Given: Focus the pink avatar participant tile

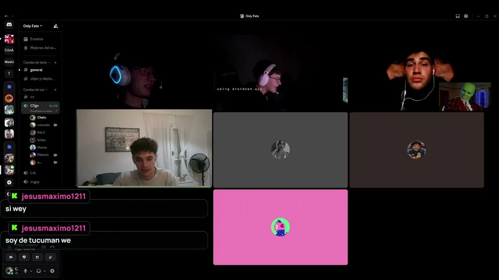Looking at the screenshot, I should (x=280, y=227).
